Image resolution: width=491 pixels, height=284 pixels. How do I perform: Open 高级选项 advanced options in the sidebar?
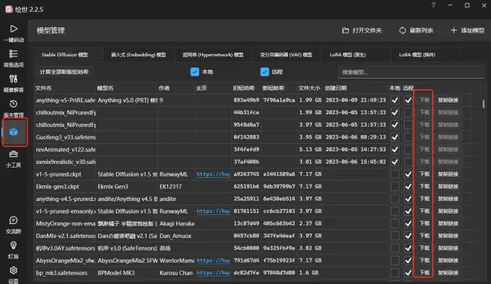point(13,54)
